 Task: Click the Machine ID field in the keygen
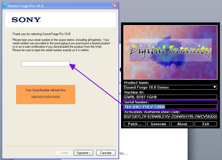coord(170,97)
